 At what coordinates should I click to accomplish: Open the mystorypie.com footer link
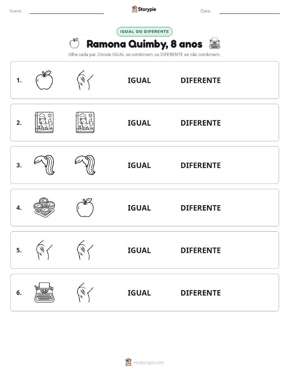148,363
